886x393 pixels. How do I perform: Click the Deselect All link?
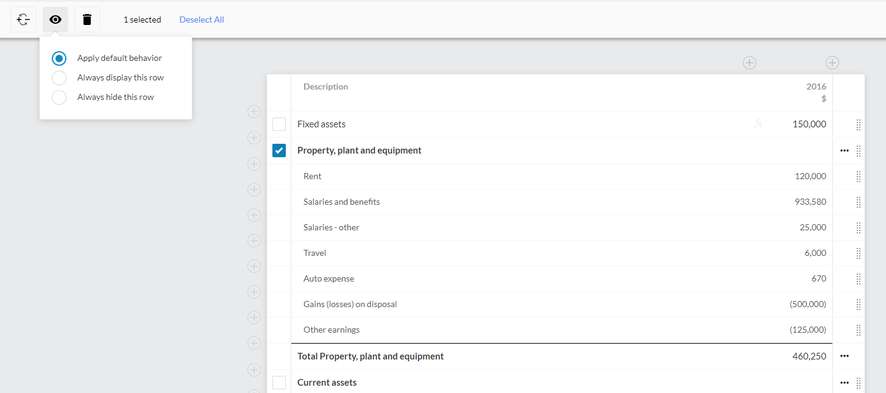pyautogui.click(x=202, y=19)
